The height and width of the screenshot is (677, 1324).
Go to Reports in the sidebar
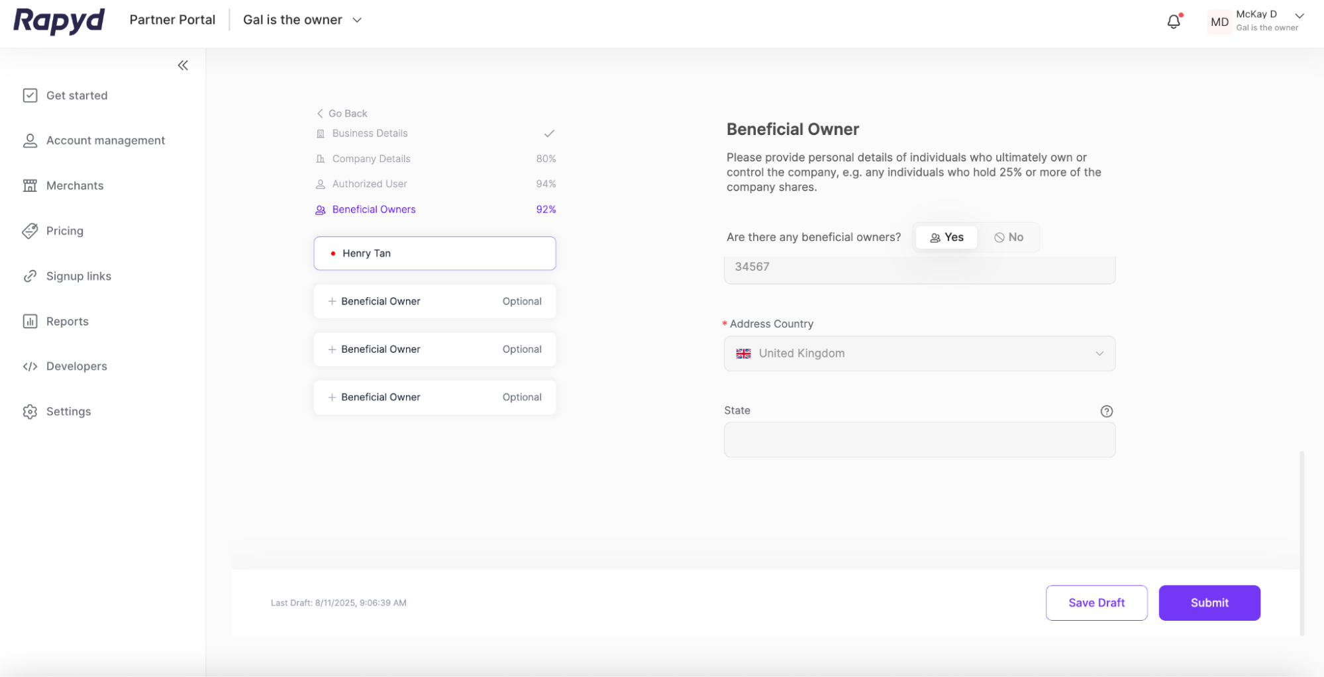coord(67,322)
